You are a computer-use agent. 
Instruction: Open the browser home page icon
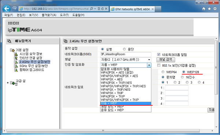[204, 9]
